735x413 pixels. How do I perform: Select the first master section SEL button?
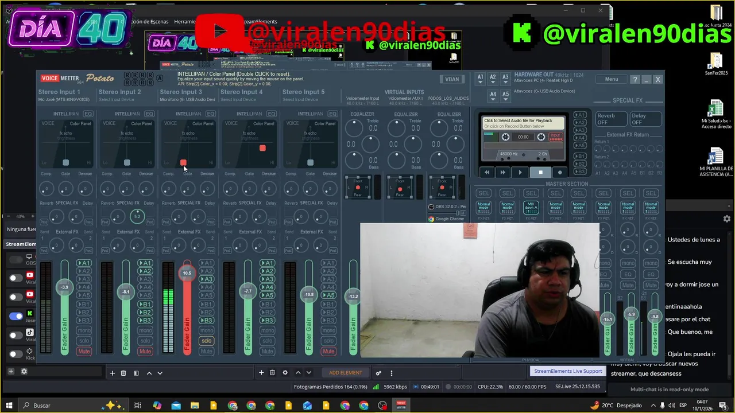click(484, 193)
